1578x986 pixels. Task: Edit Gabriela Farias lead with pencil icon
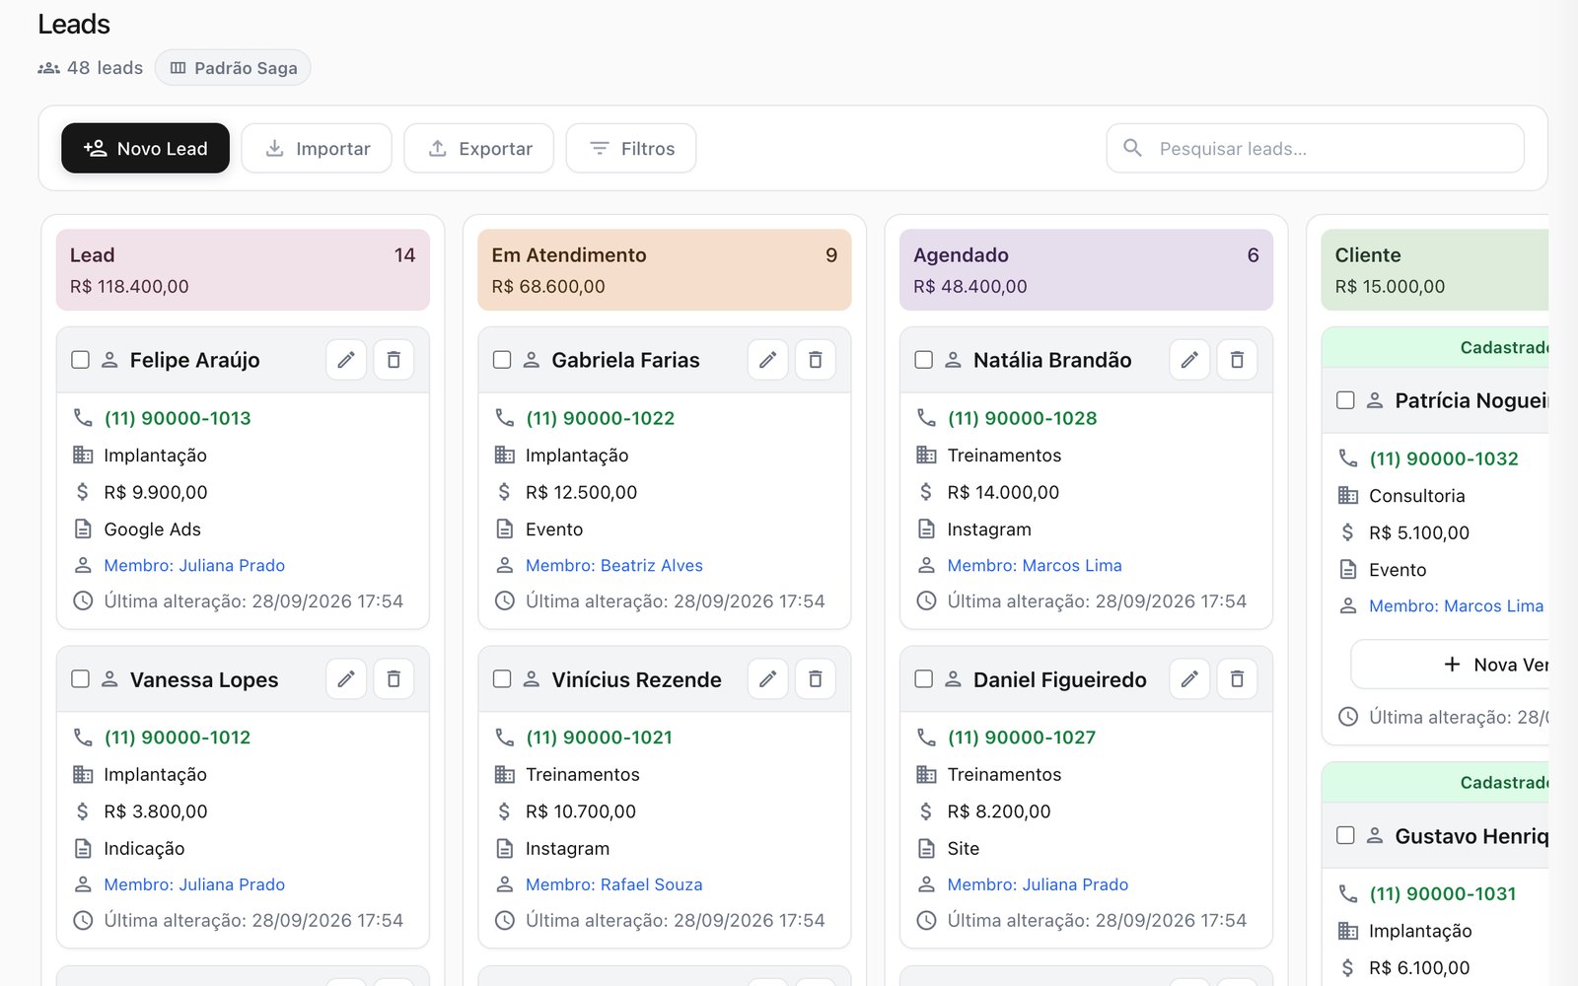coord(768,360)
